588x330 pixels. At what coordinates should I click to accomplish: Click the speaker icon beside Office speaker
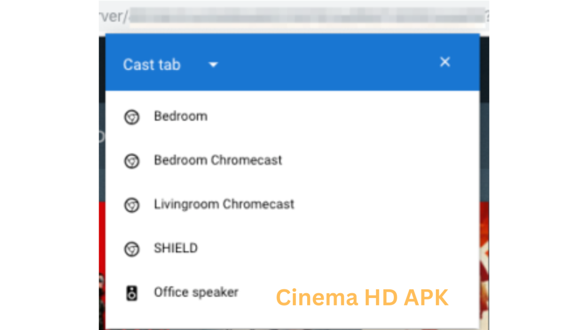131,293
